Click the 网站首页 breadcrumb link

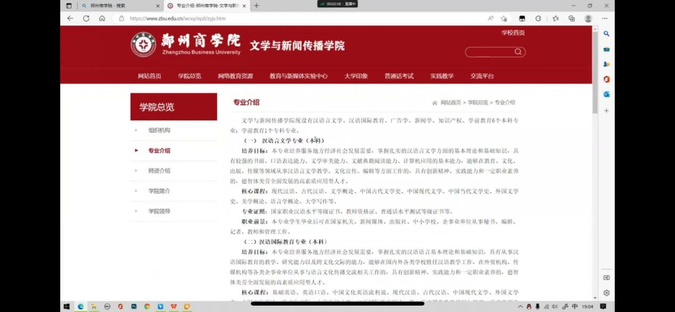click(x=451, y=102)
